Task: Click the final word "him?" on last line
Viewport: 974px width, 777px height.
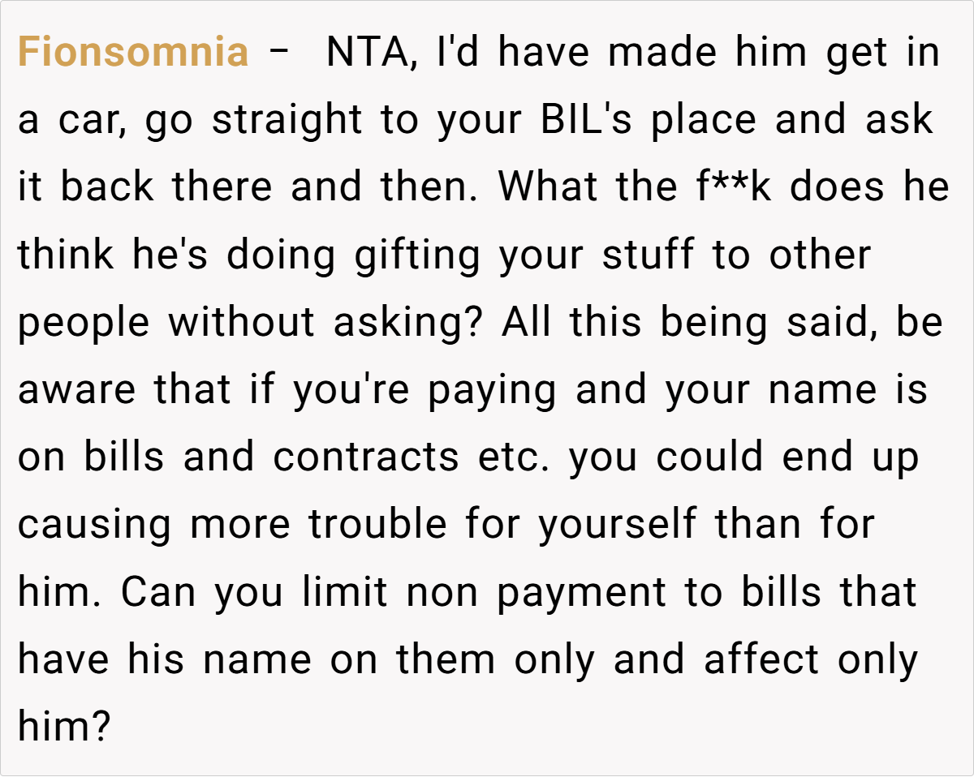Action: point(63,727)
